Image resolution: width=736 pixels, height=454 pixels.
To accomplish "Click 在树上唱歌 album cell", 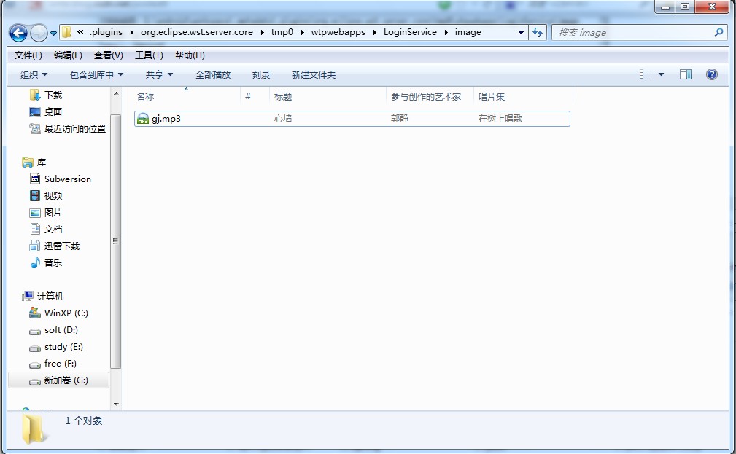I will pyautogui.click(x=500, y=119).
